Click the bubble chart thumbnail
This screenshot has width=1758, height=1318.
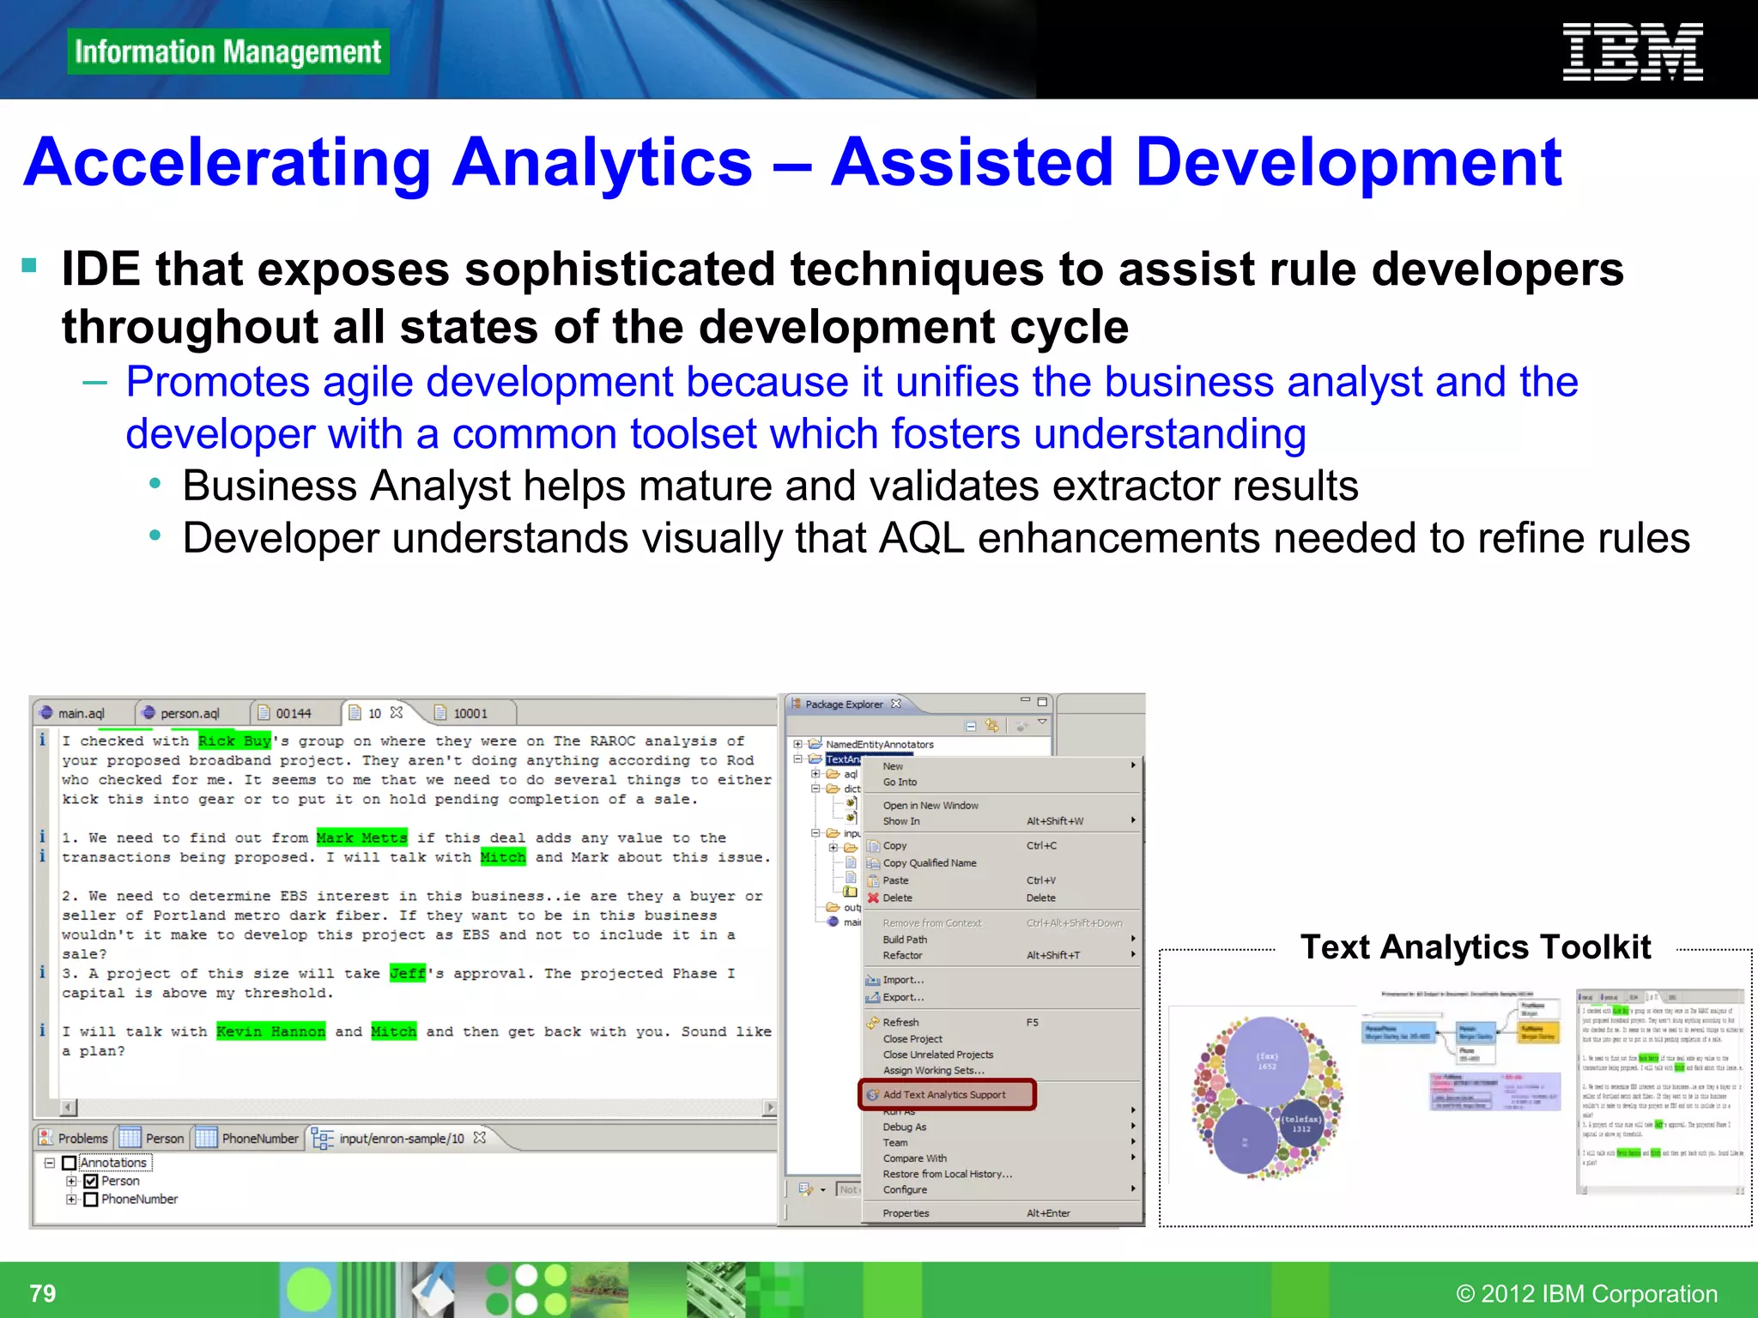1267,1097
